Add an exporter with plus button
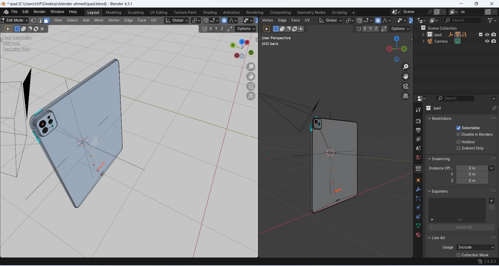This screenshot has width=499, height=266. pyautogui.click(x=492, y=201)
